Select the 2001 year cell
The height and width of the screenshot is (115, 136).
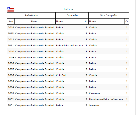11,105
